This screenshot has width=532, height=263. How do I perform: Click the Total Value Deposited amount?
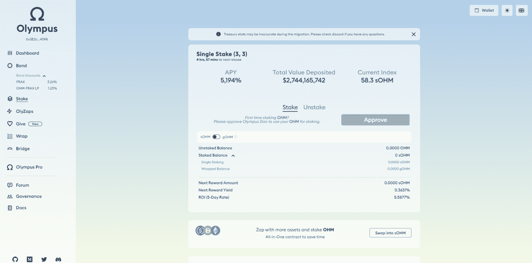click(304, 80)
